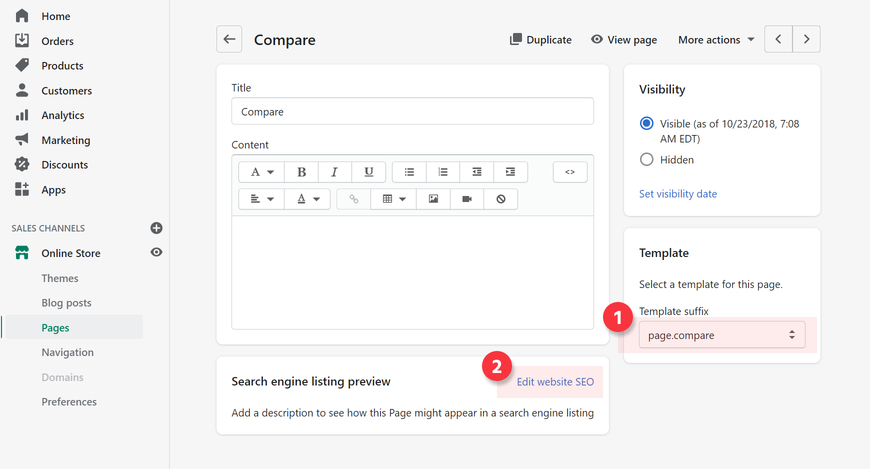870x469 pixels.
Task: Toggle italic text formatting
Action: pos(334,172)
